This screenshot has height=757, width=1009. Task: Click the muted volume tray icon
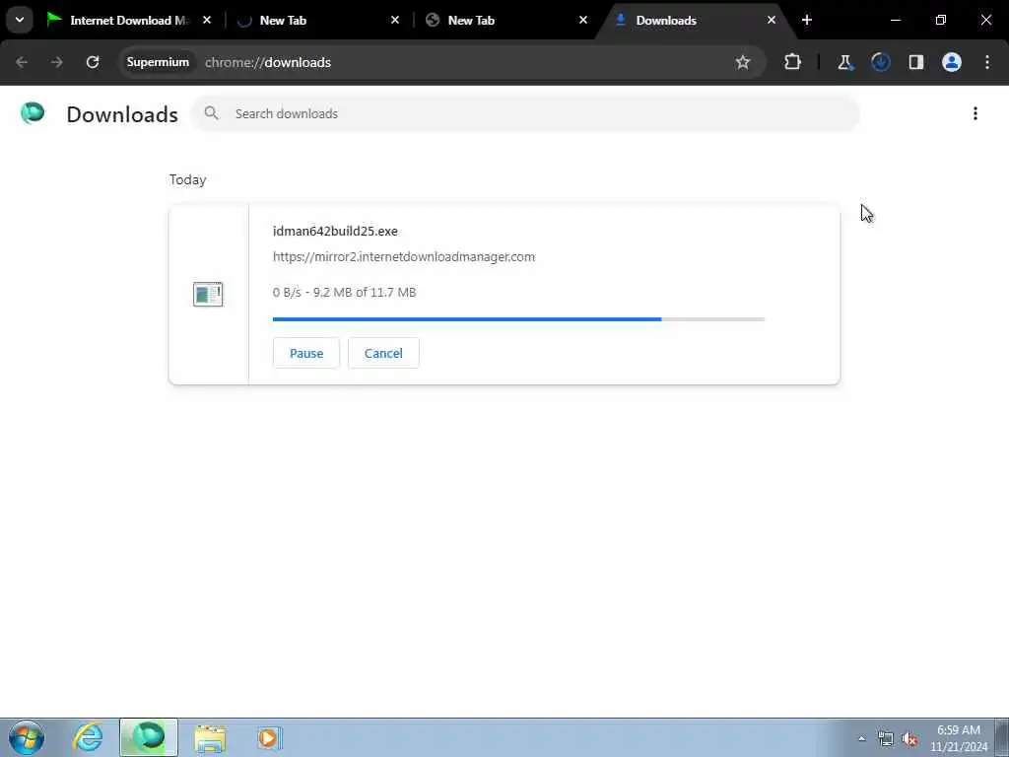909,738
